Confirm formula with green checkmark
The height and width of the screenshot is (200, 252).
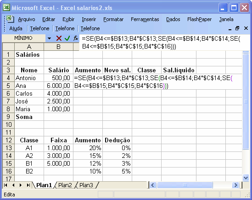(x=67, y=38)
